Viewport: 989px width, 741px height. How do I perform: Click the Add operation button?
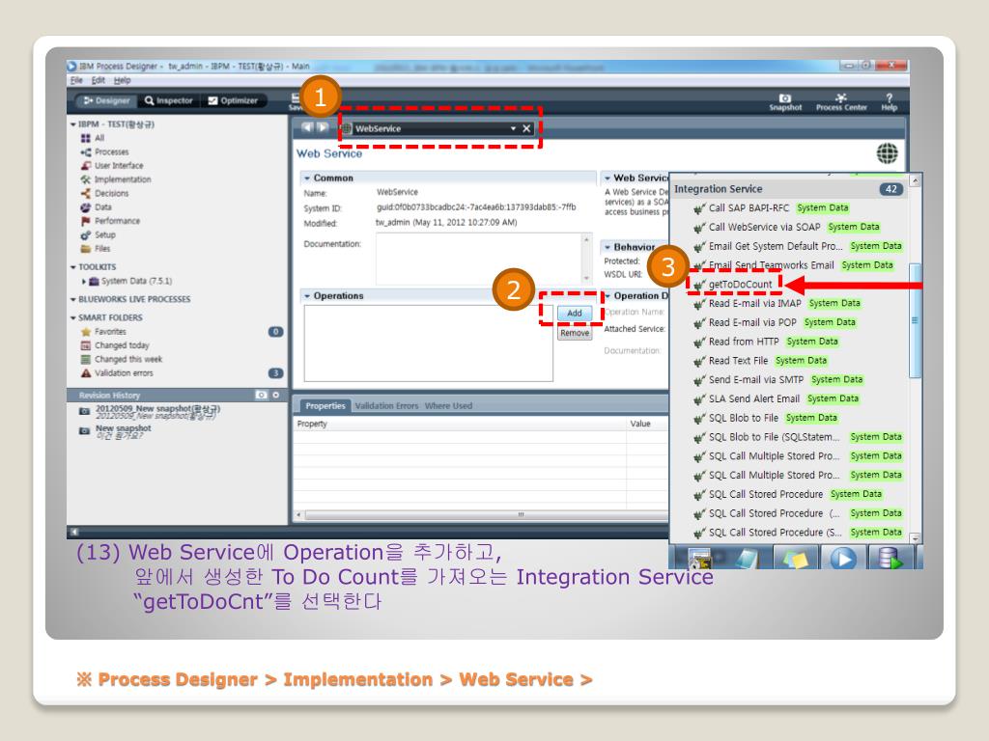[575, 314]
